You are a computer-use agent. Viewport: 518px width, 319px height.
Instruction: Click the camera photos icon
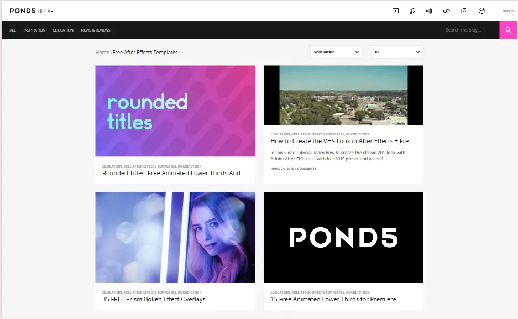464,11
